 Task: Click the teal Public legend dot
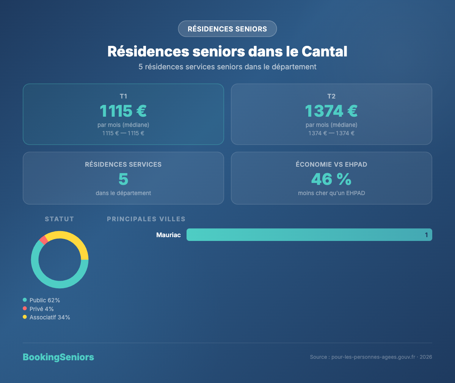tap(25, 300)
